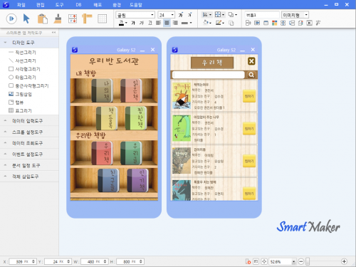The image size is (356, 267).
Task: Click the grid table toolbar icon
Action: tap(102, 19)
